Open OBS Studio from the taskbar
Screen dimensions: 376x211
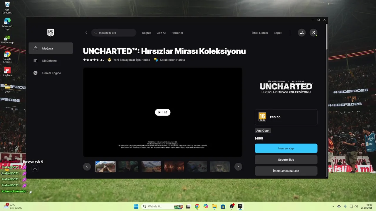[x=232, y=206]
